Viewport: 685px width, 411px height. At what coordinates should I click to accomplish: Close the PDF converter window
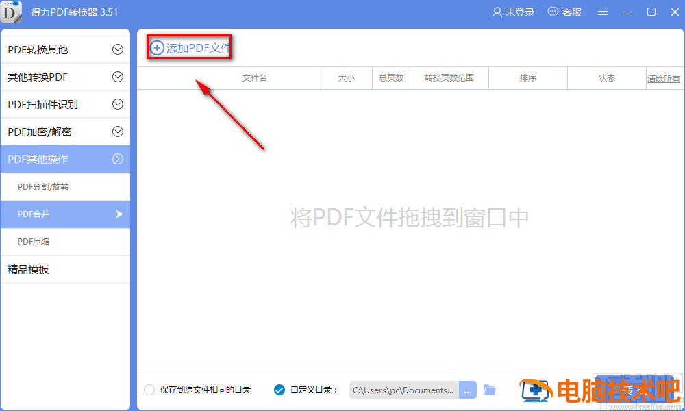[675, 12]
